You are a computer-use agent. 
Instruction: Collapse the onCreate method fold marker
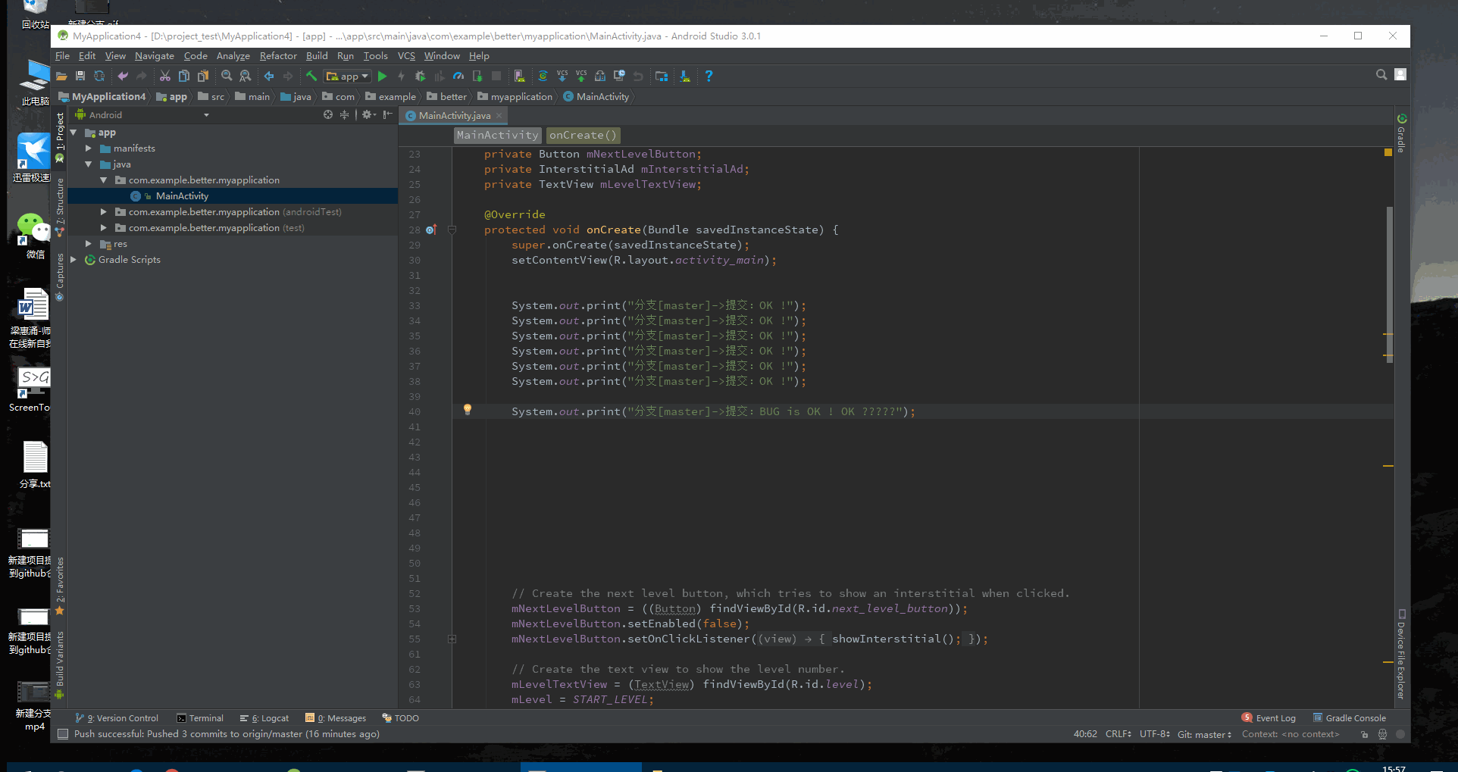point(452,230)
